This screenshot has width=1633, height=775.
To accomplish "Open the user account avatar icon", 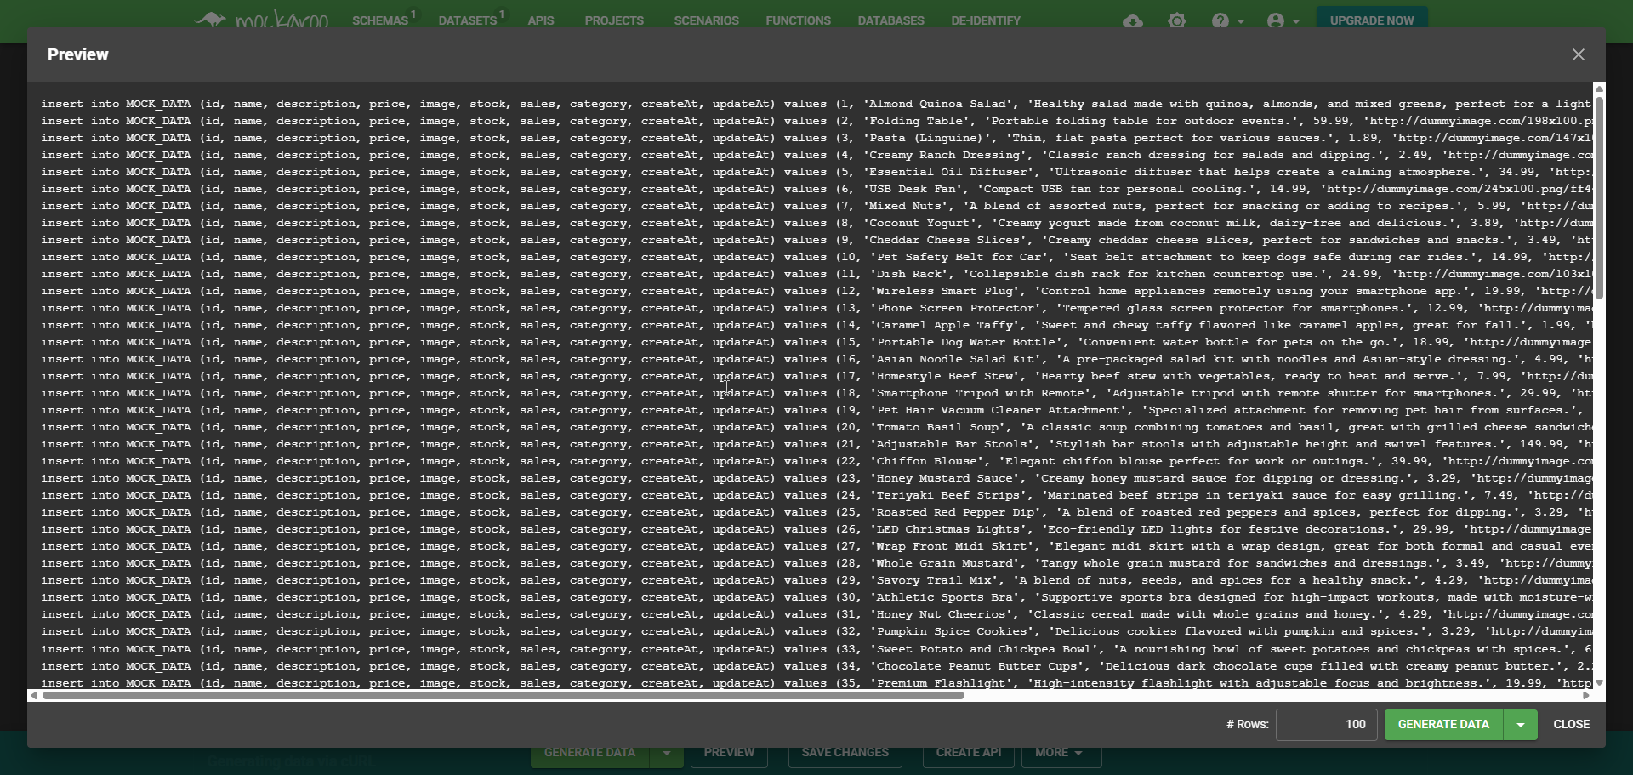I will pos(1275,20).
